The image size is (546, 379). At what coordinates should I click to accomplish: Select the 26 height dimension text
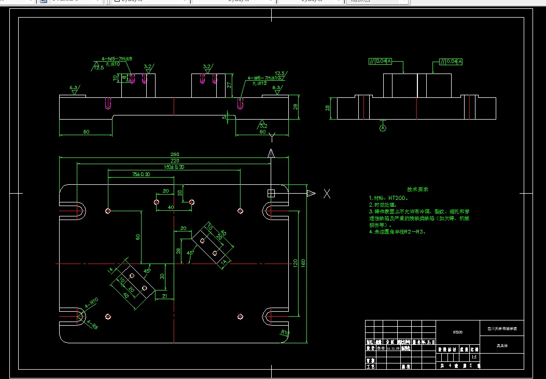coord(296,107)
